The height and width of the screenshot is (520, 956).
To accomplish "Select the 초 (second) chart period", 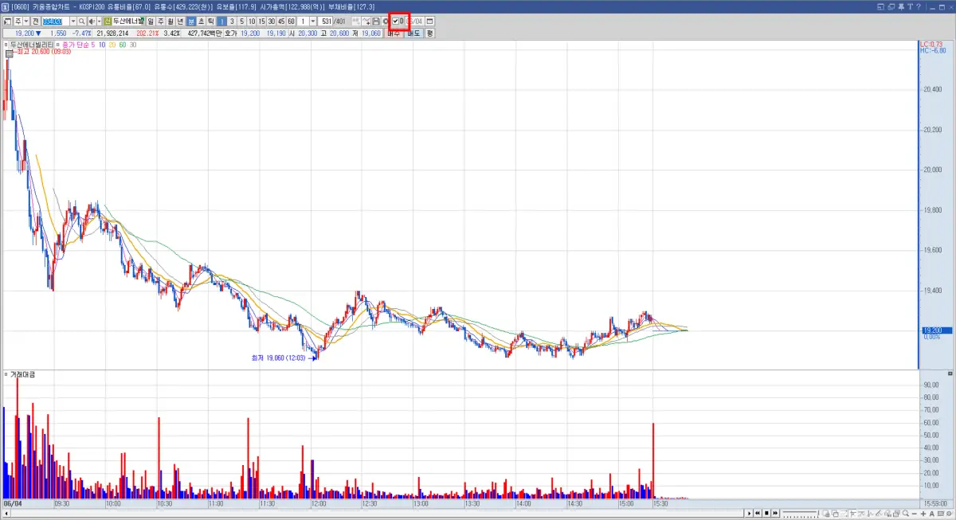I will point(201,21).
